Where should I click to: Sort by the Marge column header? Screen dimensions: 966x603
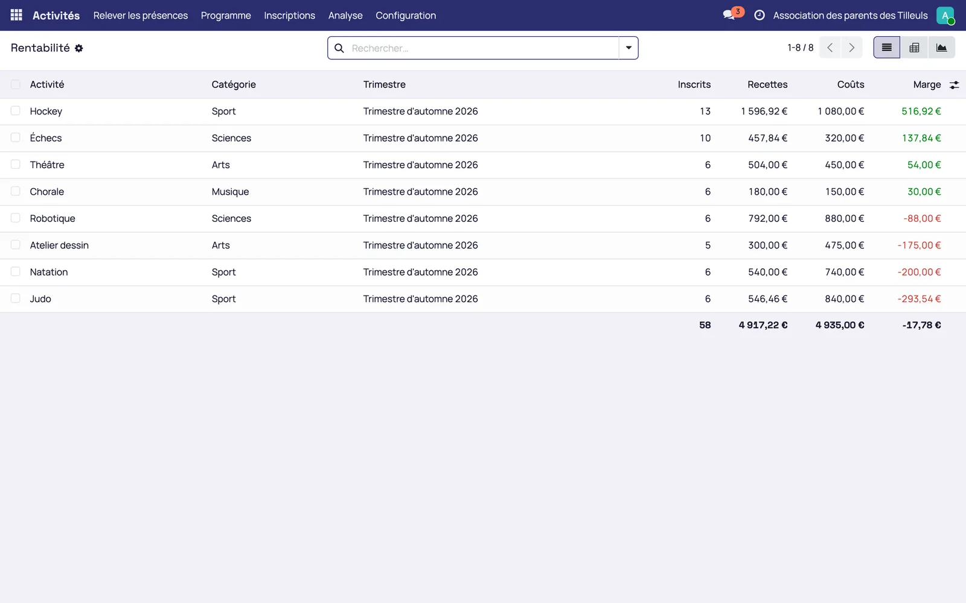click(x=927, y=84)
